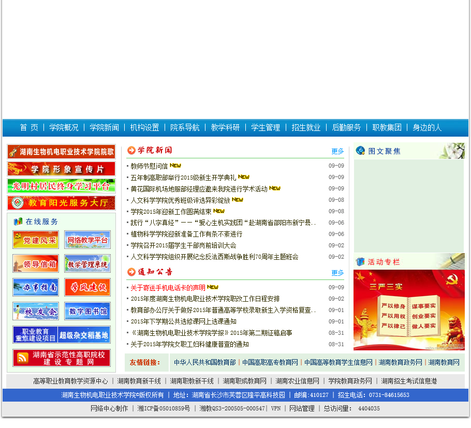Screen dimensions: 471x428
Task: Open 植物科学学院迎新准备工作有条不紊进行
Action: [x=186, y=234]
